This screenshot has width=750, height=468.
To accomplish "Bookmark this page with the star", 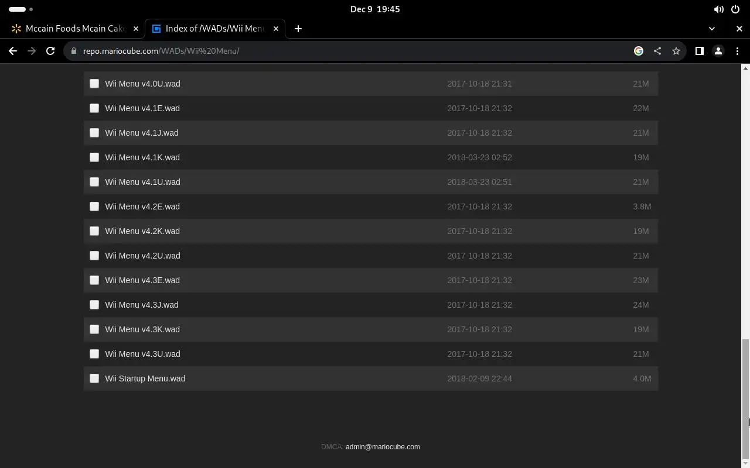I will tap(676, 51).
